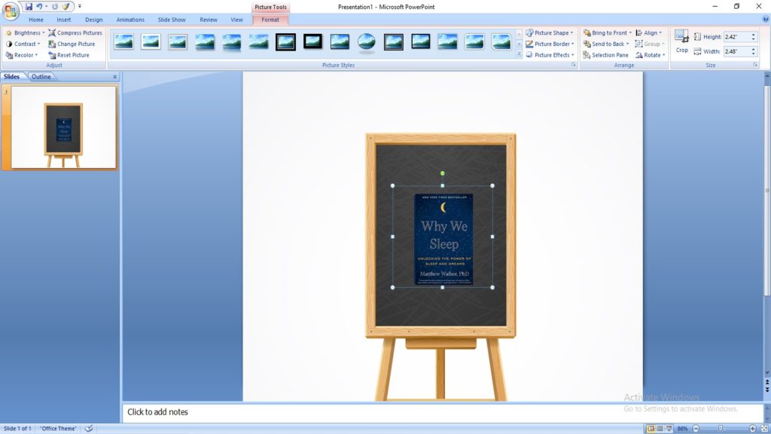Activate the Crop tool

click(x=681, y=41)
